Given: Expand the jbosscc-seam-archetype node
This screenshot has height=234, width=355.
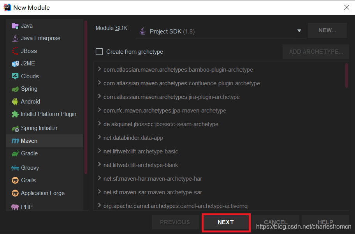Looking at the screenshot, I should coord(99,123).
